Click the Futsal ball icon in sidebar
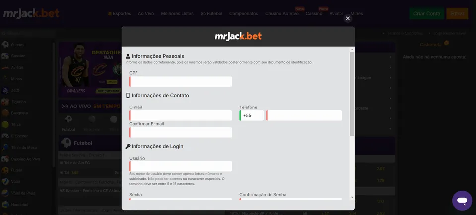This screenshot has height=215, width=476. (5, 170)
